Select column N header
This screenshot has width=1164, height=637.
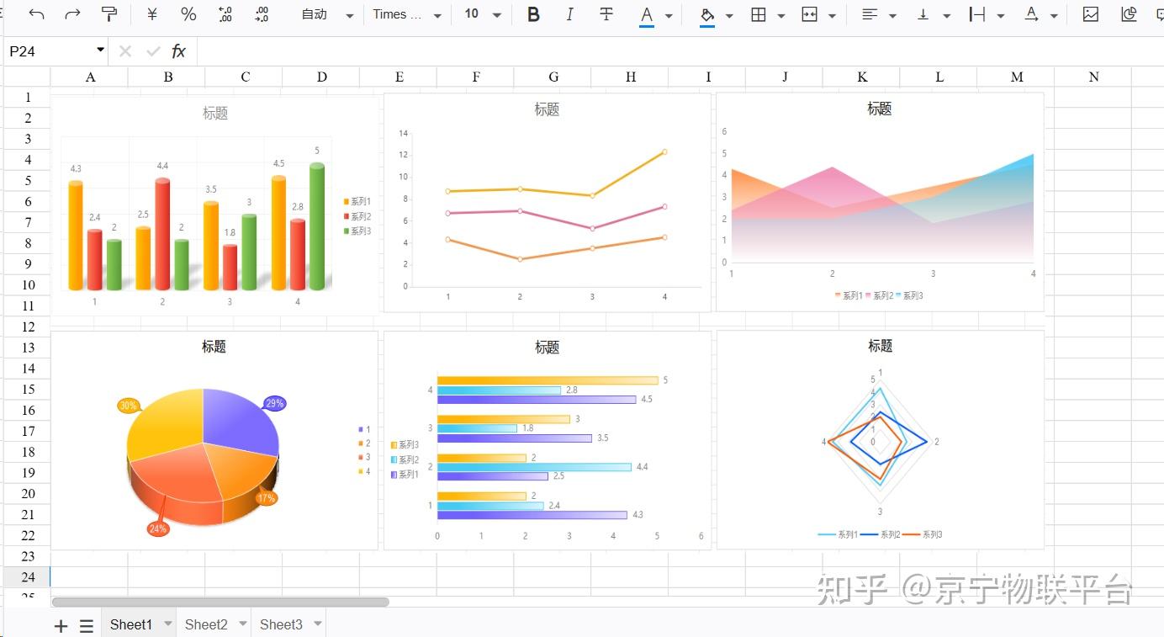click(1093, 77)
